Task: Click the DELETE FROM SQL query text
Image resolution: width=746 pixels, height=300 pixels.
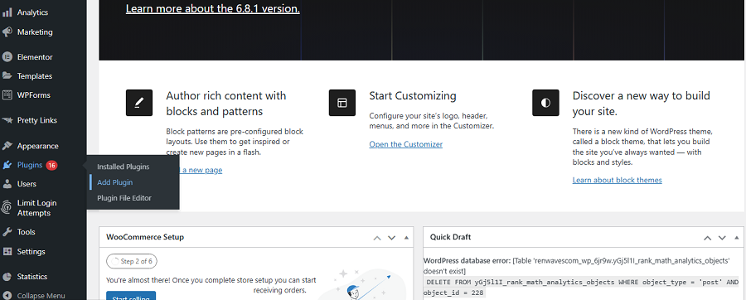Action: 581,288
